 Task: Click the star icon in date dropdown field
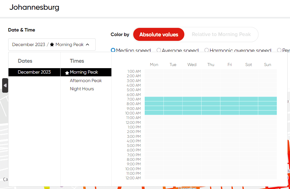(52, 45)
